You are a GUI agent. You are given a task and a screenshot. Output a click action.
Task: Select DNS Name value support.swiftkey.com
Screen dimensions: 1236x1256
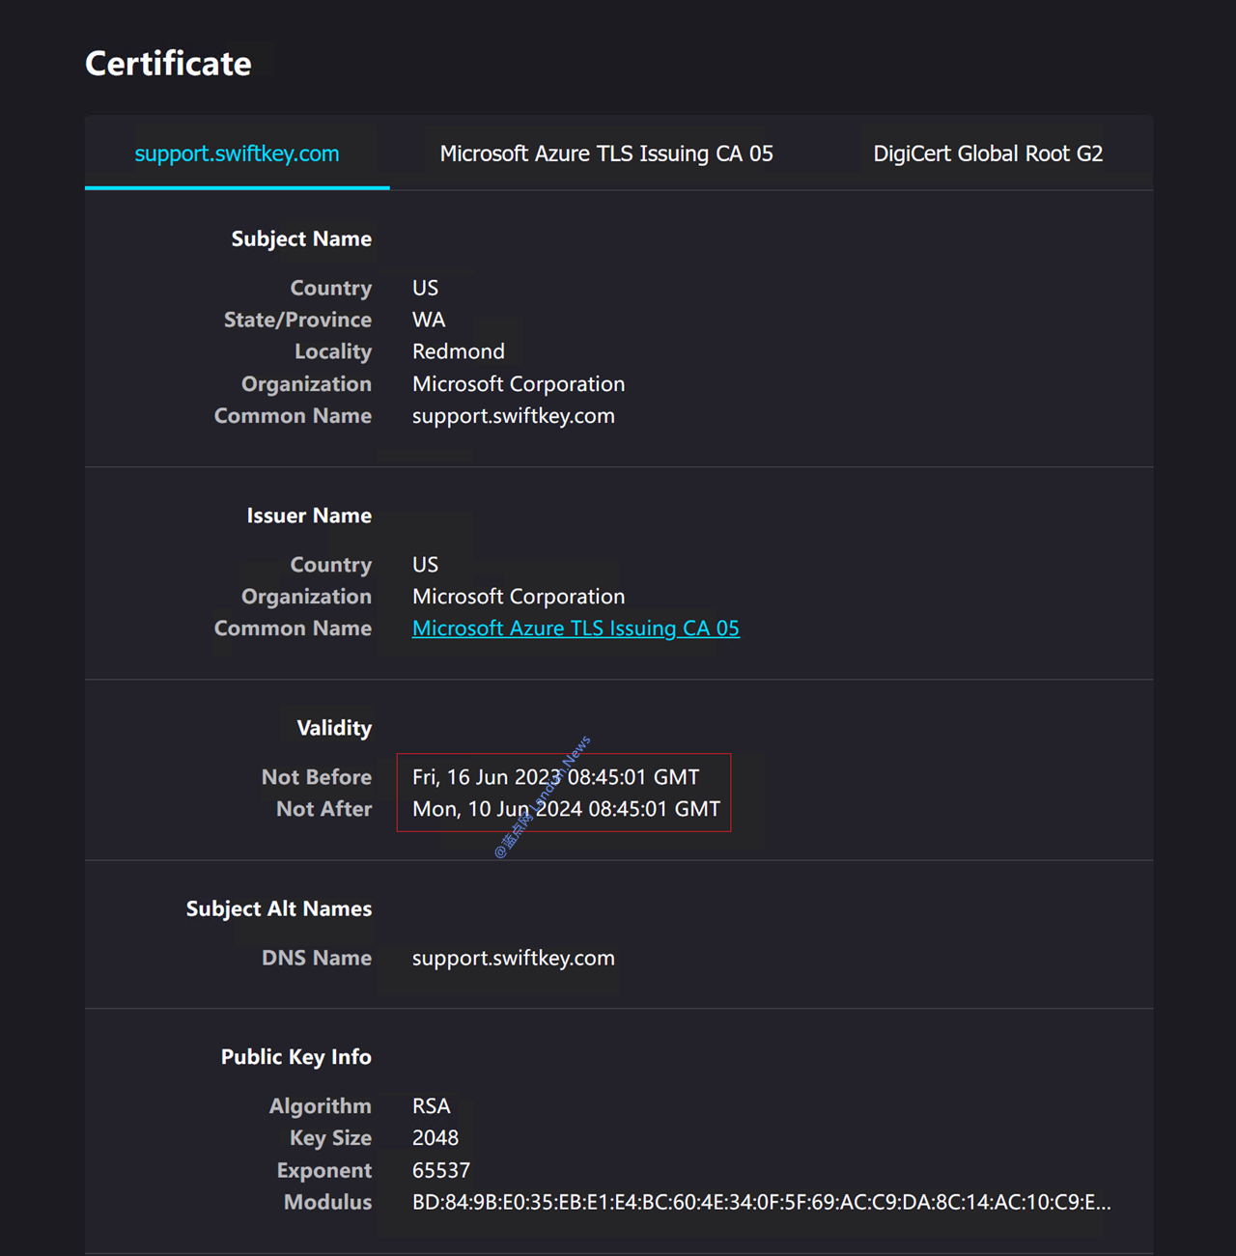coord(514,958)
